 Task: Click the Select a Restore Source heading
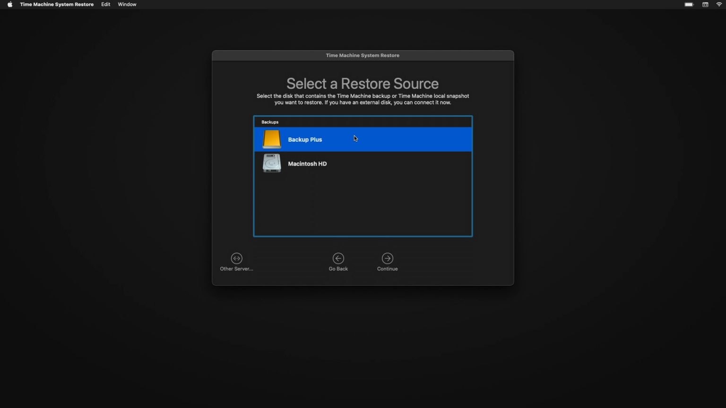[x=363, y=84]
